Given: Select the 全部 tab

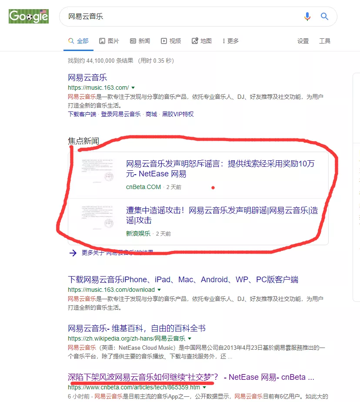Looking at the screenshot, I should point(78,41).
